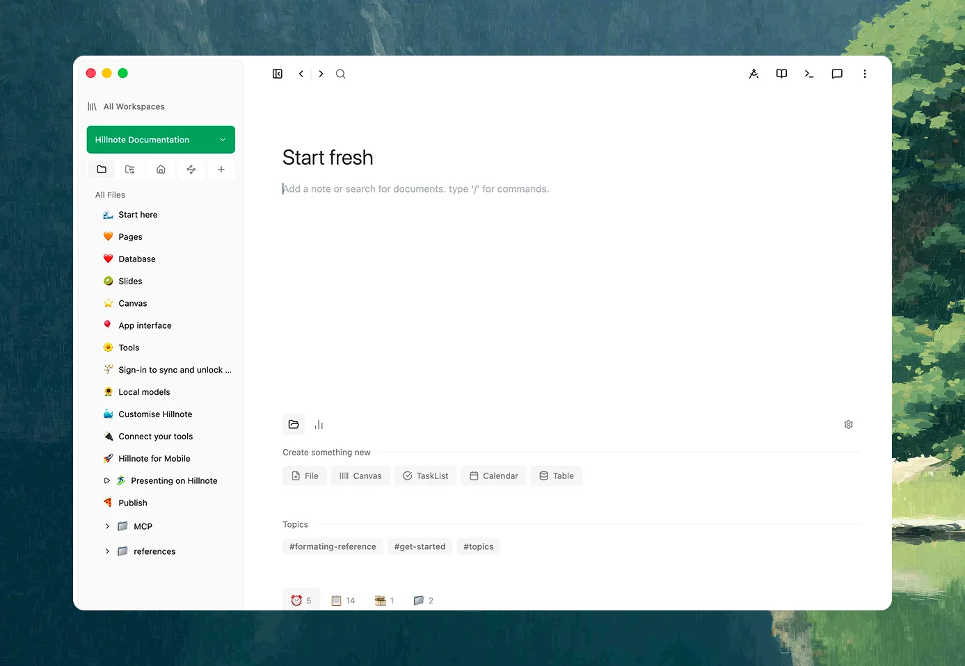Click the home icon in sidebar

pyautogui.click(x=161, y=170)
